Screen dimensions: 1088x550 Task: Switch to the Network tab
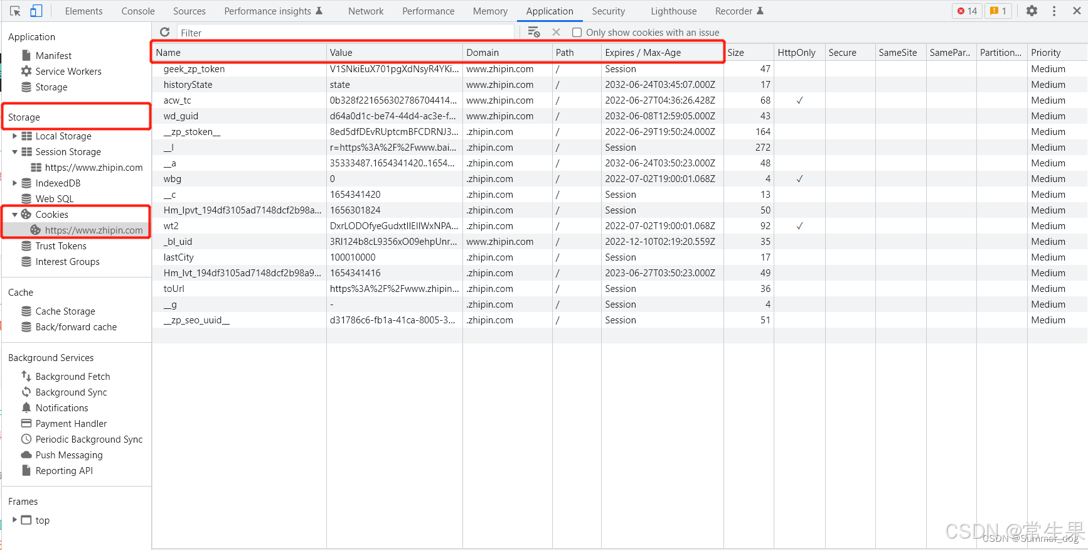tap(366, 11)
